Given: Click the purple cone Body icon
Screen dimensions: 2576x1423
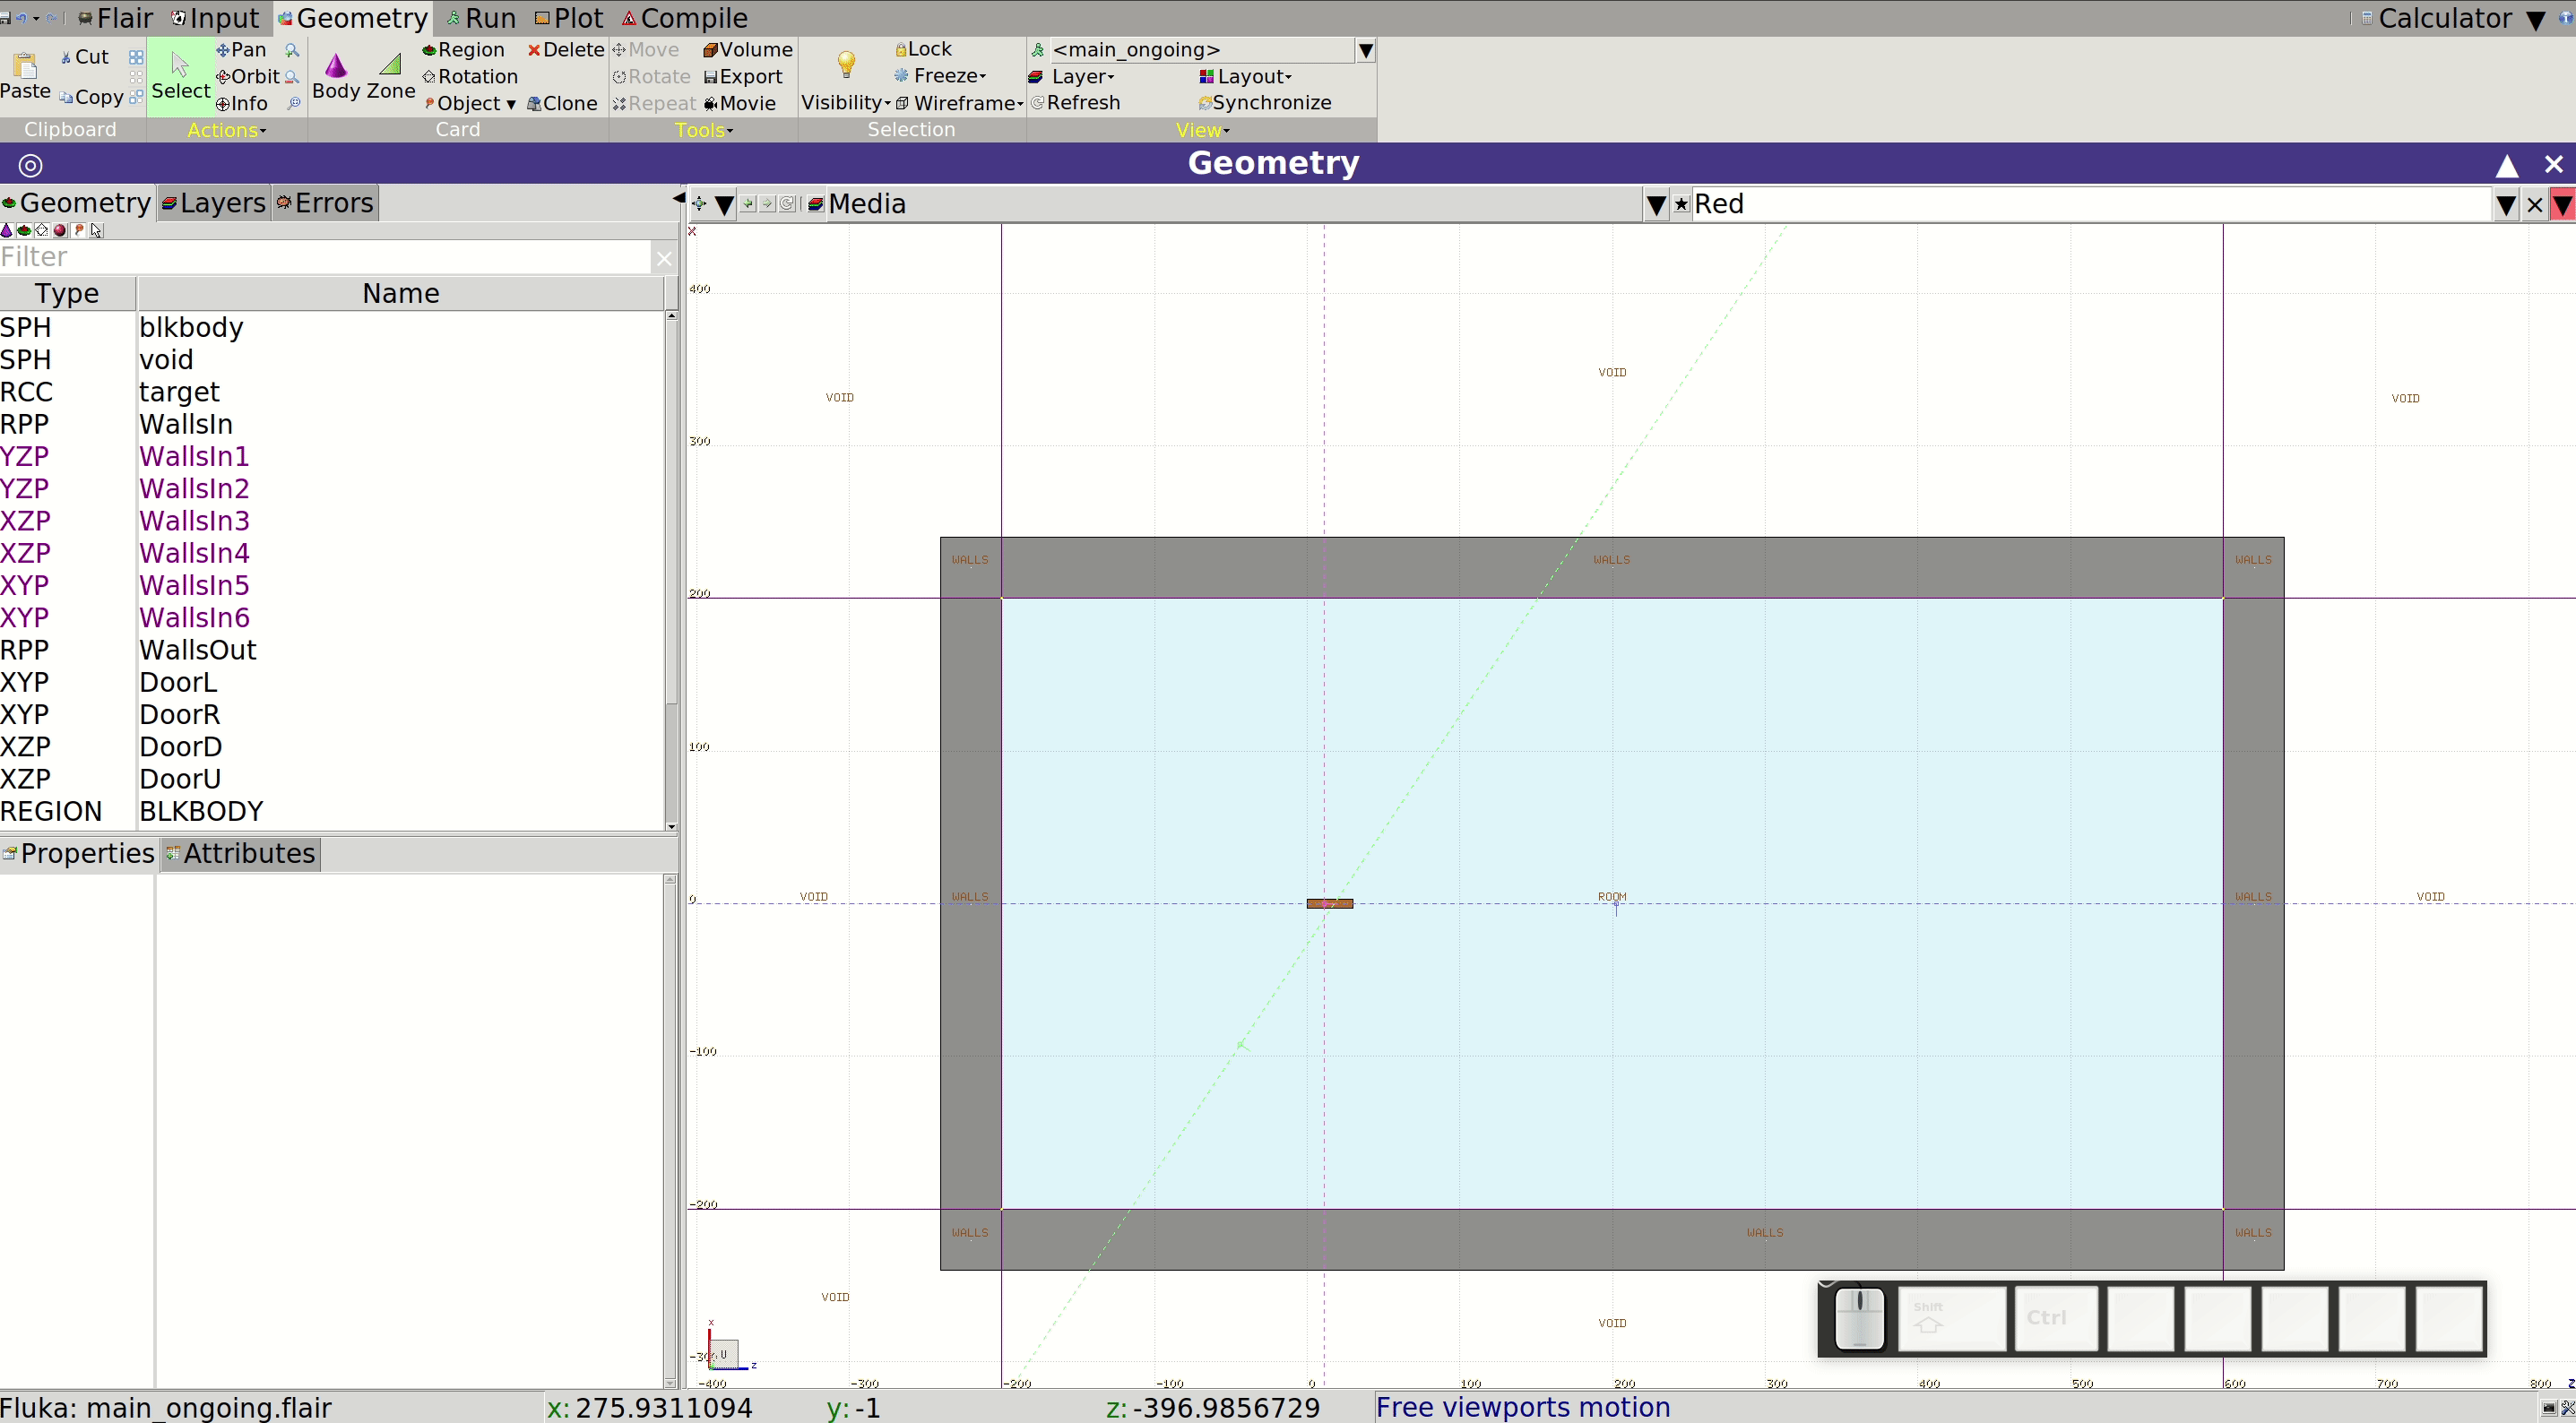Looking at the screenshot, I should point(336,66).
